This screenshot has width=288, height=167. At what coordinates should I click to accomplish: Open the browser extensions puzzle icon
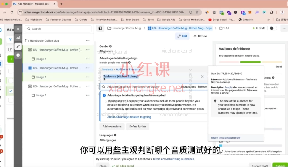[x=272, y=12]
